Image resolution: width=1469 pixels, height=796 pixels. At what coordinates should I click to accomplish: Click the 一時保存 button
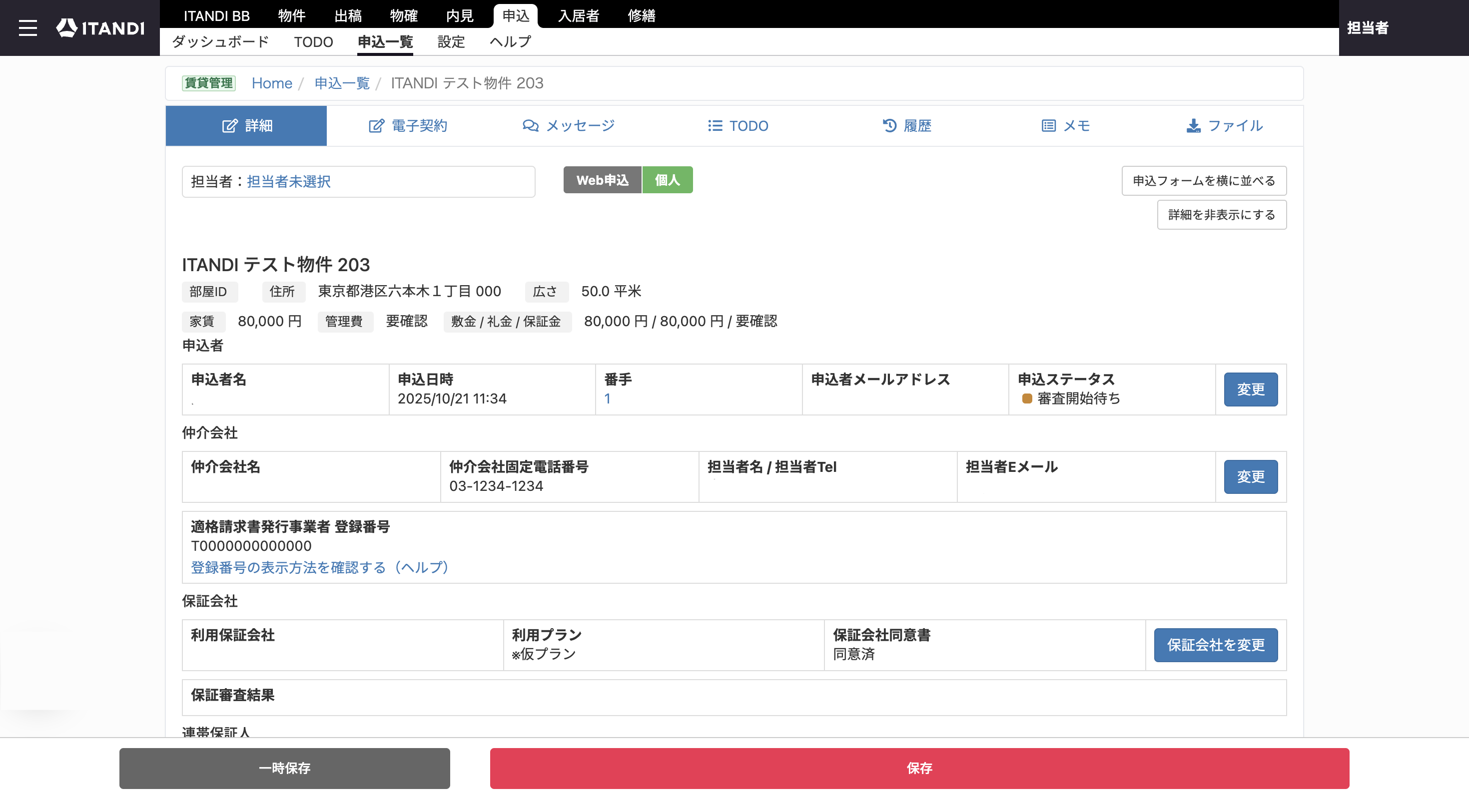[x=285, y=769]
